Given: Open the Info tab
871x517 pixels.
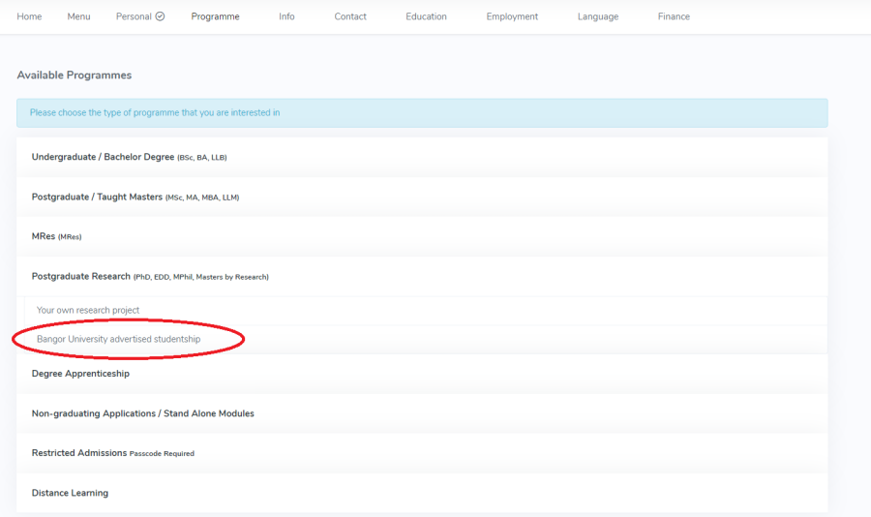Looking at the screenshot, I should [x=286, y=16].
